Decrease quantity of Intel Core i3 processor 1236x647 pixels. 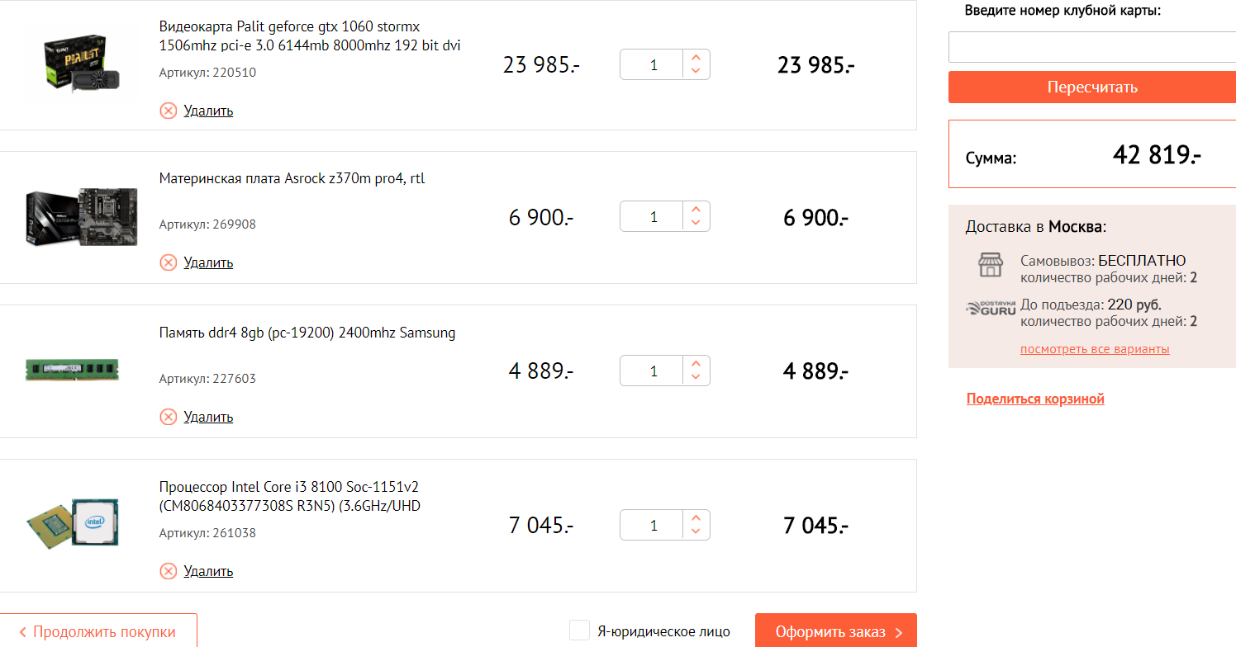tap(696, 531)
